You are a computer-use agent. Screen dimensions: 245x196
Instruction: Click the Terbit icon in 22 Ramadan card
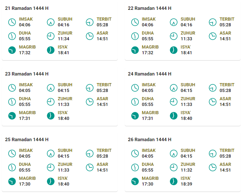[213, 22]
